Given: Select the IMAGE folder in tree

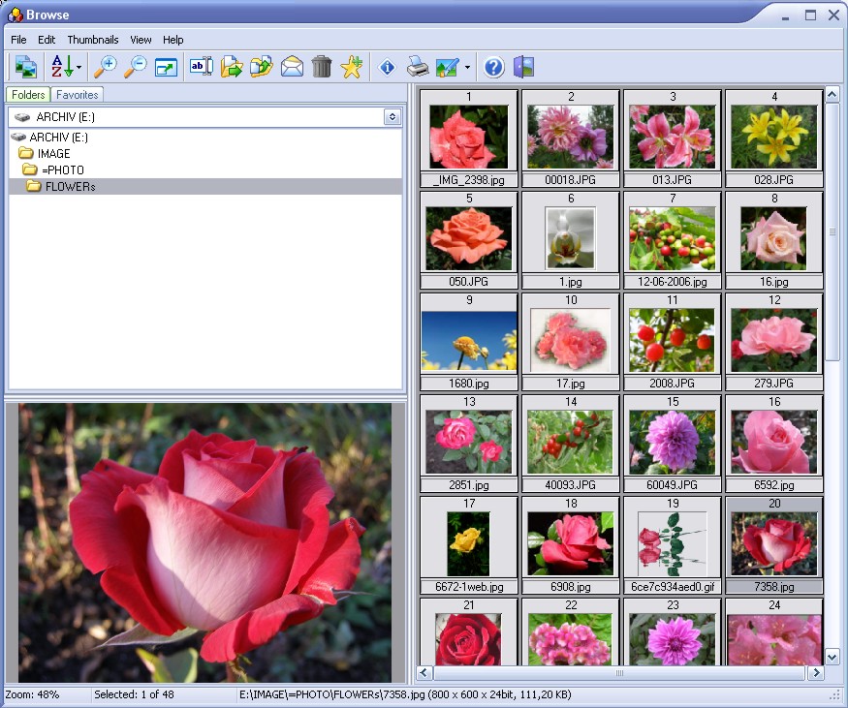Looking at the screenshot, I should pyautogui.click(x=45, y=153).
